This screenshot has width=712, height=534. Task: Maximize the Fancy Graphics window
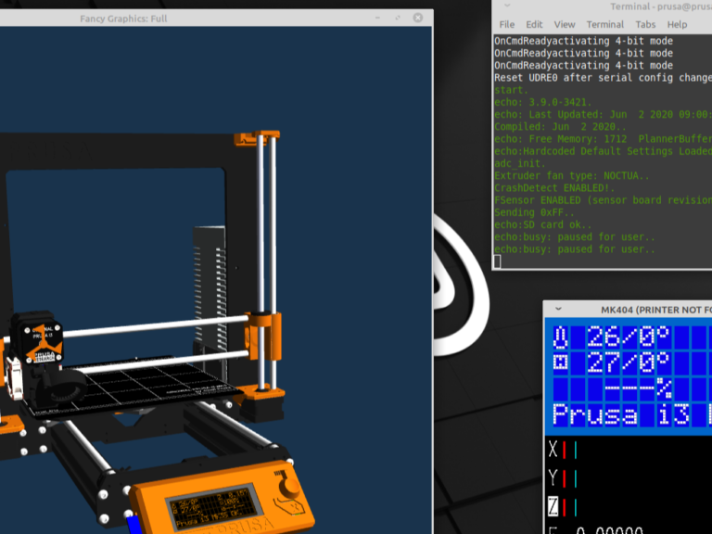coord(398,18)
